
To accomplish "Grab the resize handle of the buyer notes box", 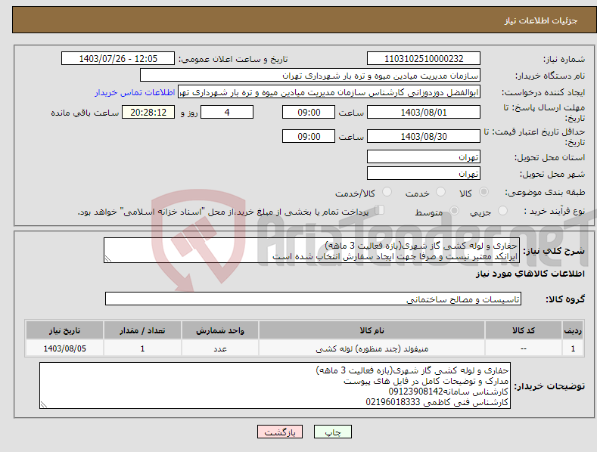I will [x=44, y=404].
